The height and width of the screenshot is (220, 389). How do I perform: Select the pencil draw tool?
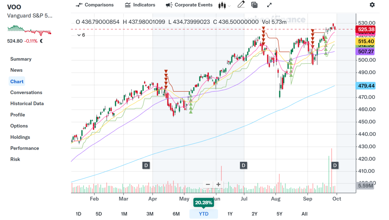tap(241, 5)
